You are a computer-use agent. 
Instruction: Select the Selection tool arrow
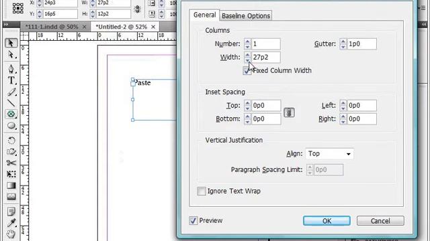[11, 43]
